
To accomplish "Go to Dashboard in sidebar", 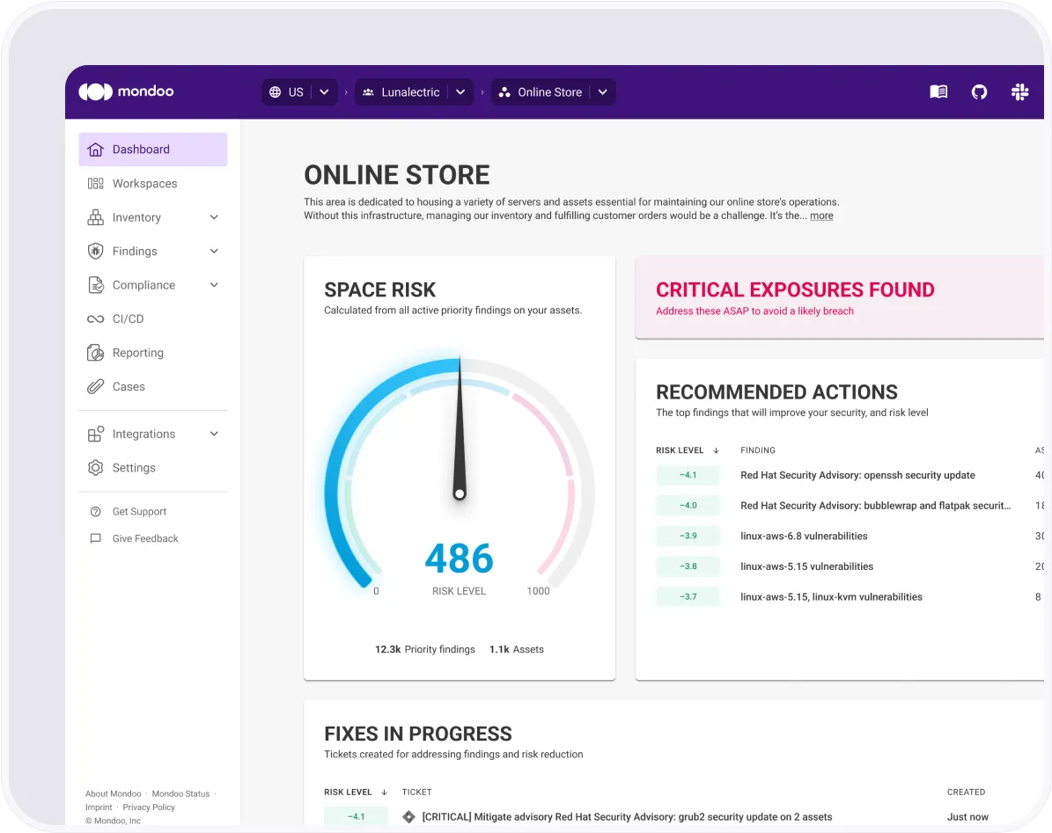I will point(153,149).
